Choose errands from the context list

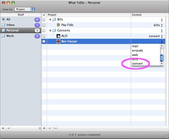[137, 50]
